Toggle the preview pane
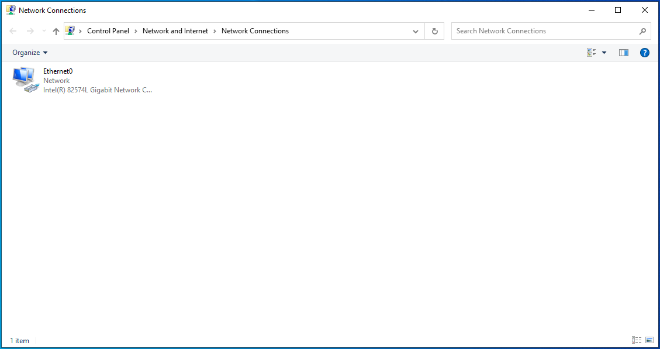The image size is (660, 349). click(624, 53)
